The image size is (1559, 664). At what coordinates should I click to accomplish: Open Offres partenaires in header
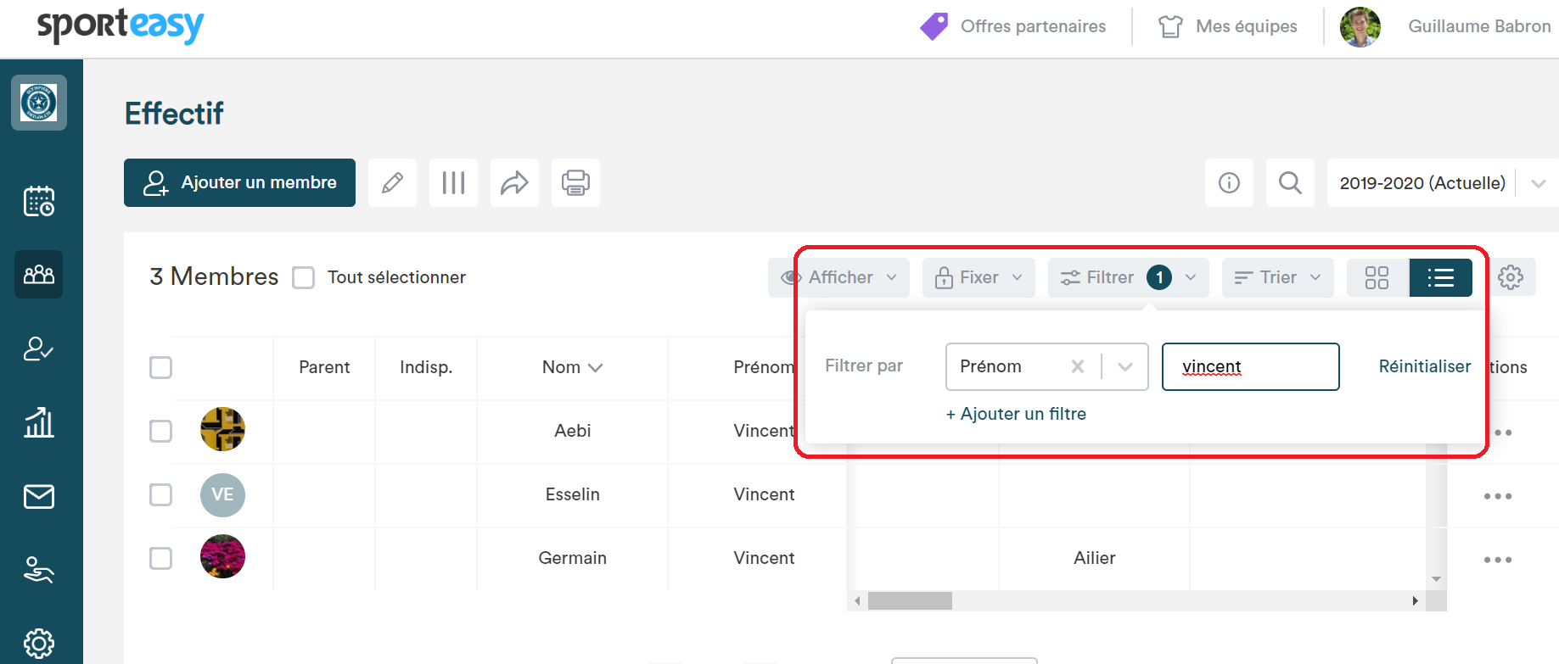point(1013,26)
